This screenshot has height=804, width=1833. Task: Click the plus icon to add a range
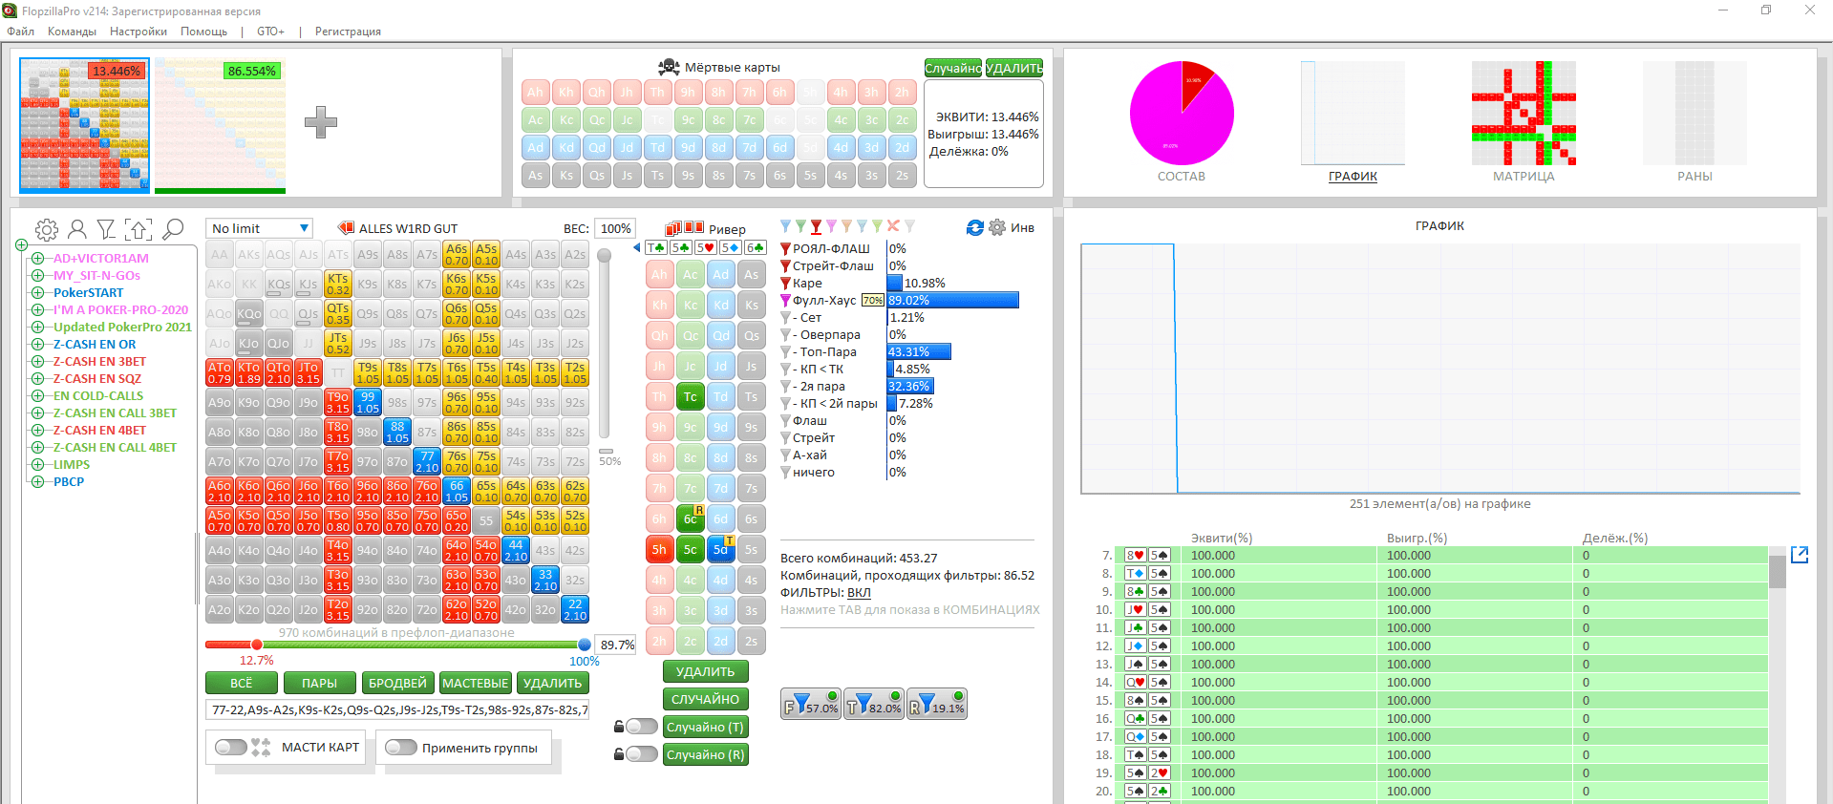coord(320,122)
